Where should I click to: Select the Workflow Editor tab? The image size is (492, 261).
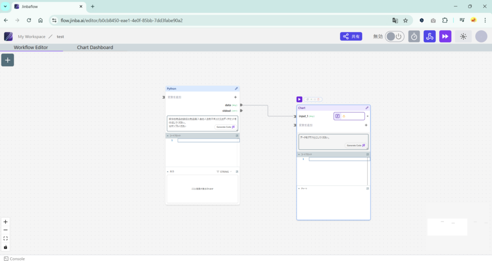(x=31, y=47)
